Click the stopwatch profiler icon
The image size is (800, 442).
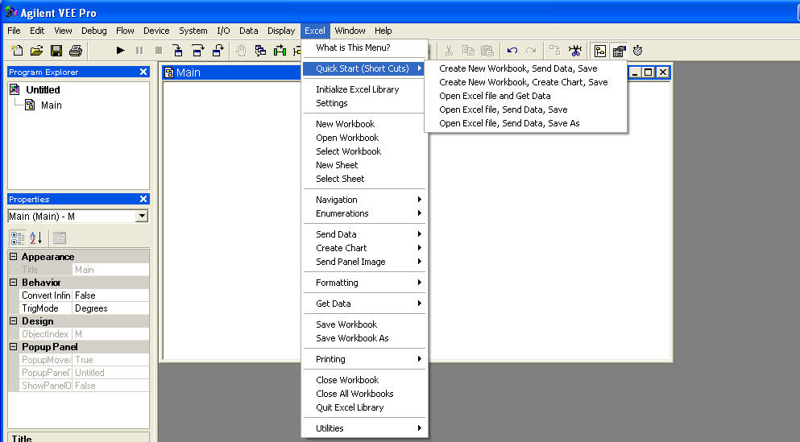pyautogui.click(x=638, y=51)
